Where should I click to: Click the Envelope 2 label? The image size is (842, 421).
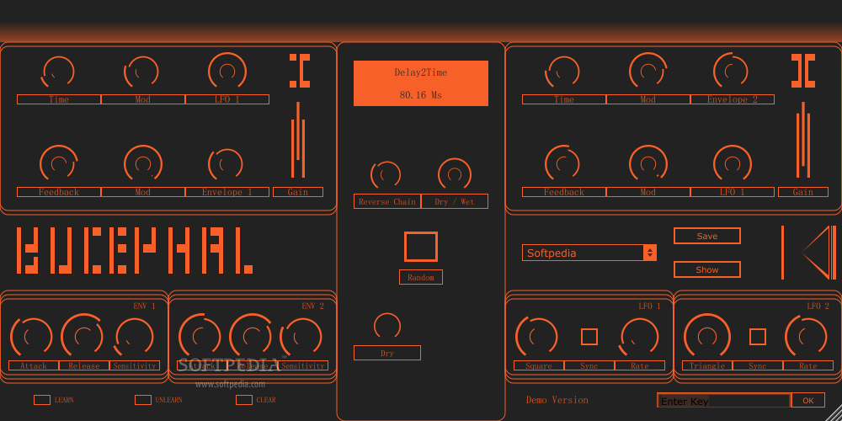tap(732, 99)
